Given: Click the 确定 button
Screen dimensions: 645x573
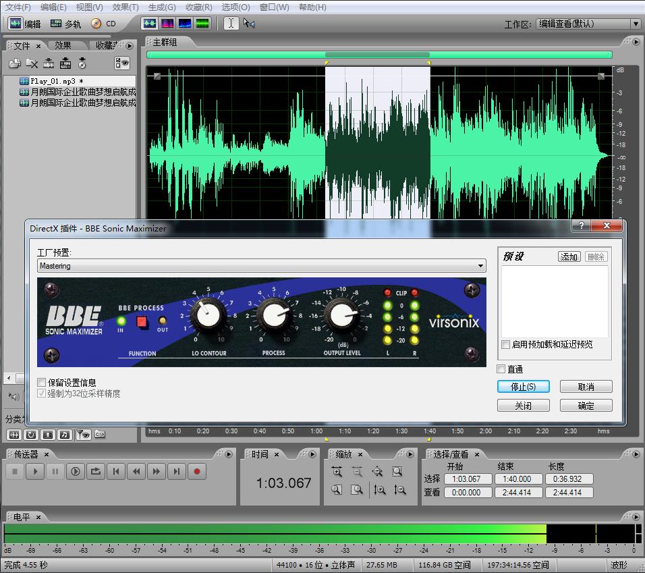Looking at the screenshot, I should click(586, 406).
